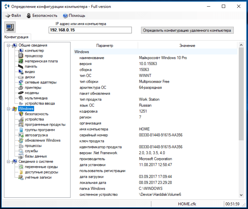The width and height of the screenshot is (248, 209).
Task: Select the память memory stick icon
Action: coord(21,66)
